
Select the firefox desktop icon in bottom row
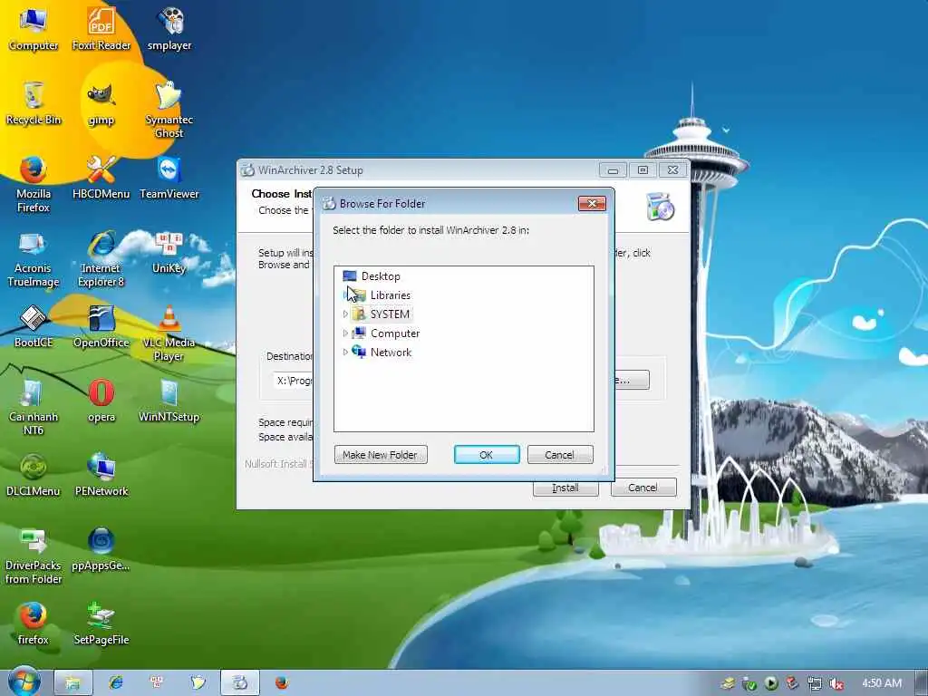click(x=34, y=623)
